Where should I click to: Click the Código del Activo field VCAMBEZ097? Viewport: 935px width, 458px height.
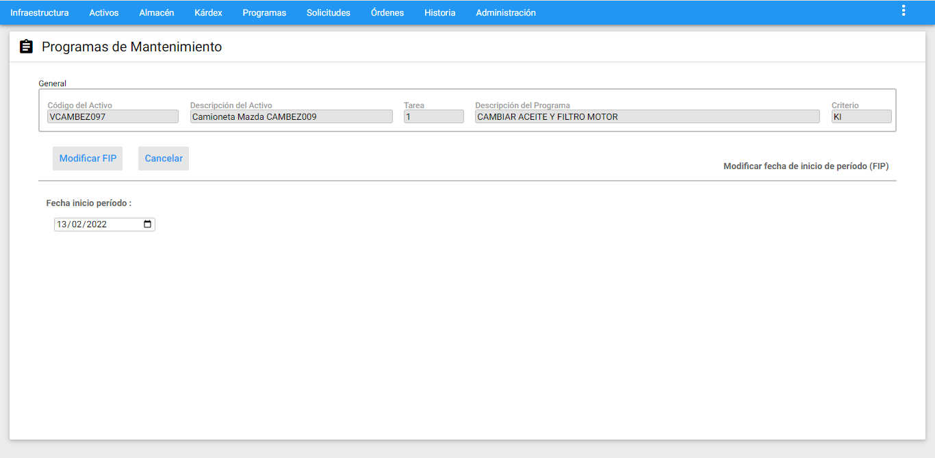[x=113, y=116]
